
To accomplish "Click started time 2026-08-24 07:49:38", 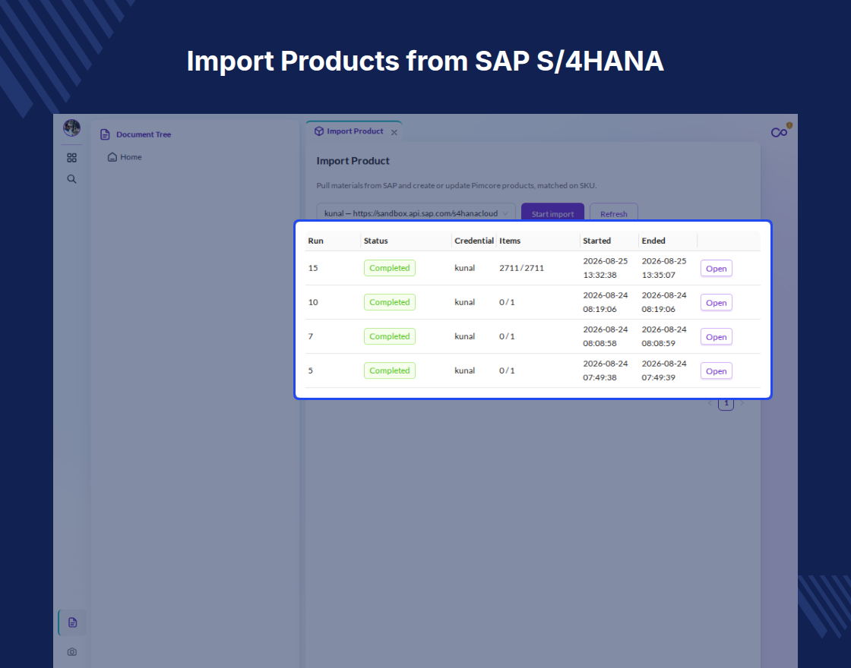I will 605,370.
